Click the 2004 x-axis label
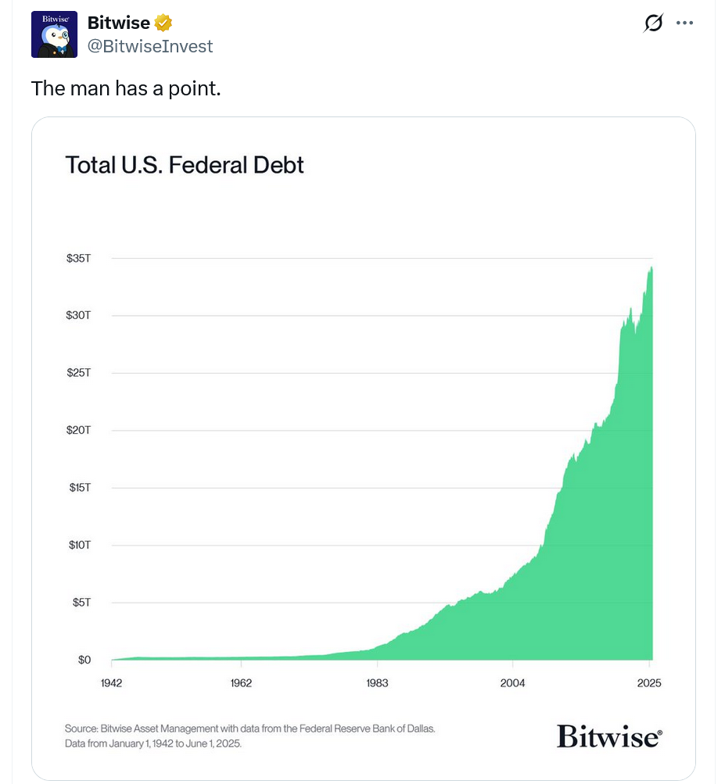The image size is (725, 784). pos(512,682)
